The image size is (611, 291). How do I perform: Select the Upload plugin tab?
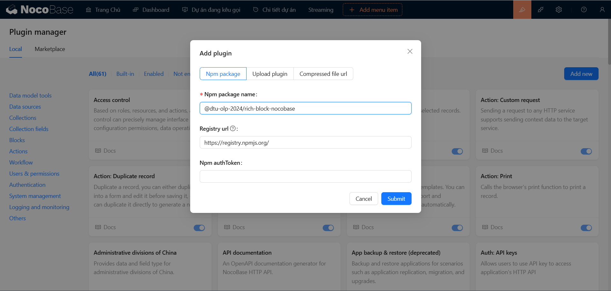(x=270, y=74)
